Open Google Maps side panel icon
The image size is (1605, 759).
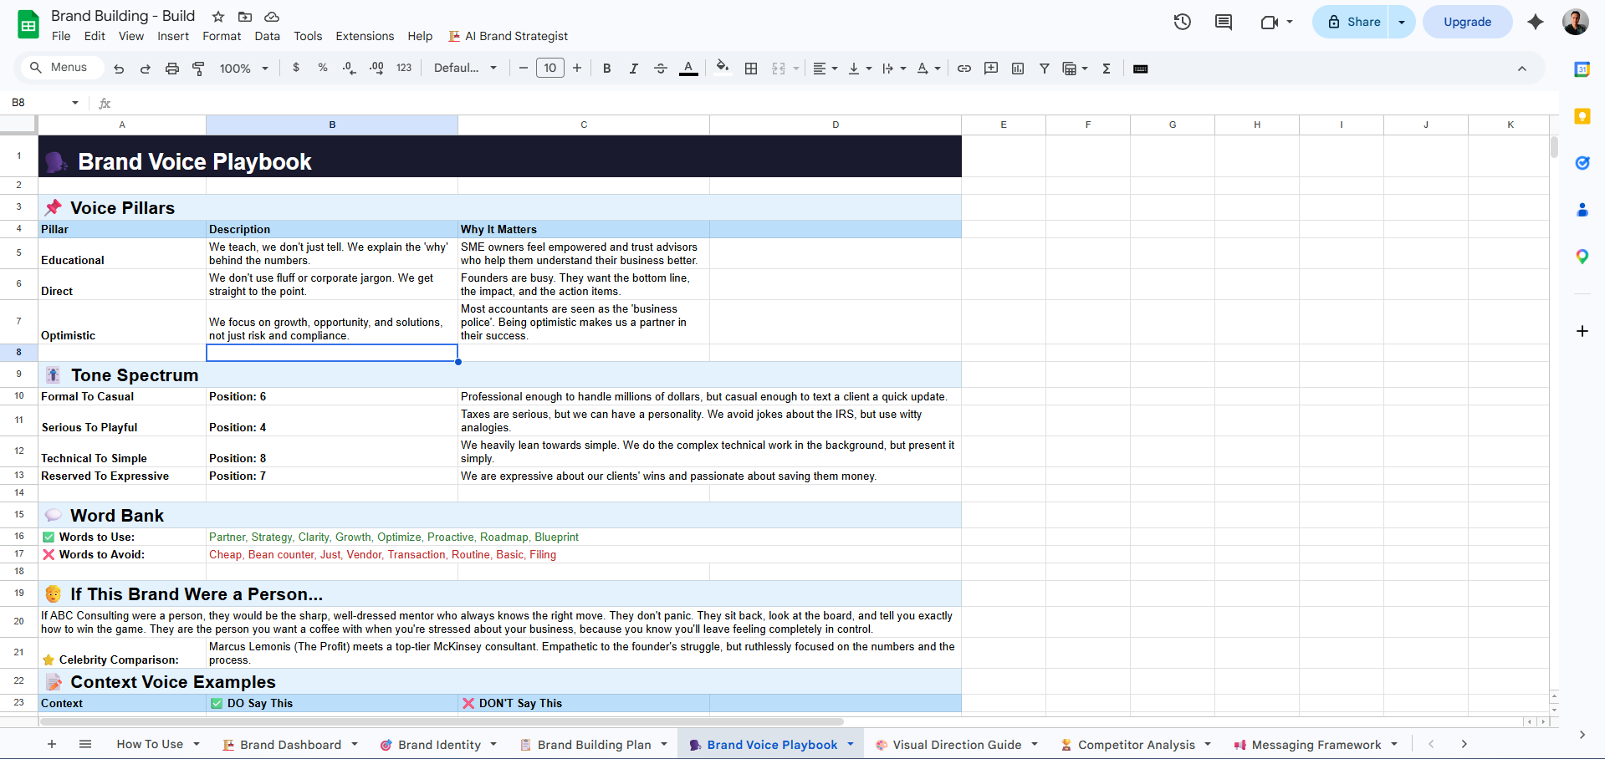click(x=1582, y=257)
